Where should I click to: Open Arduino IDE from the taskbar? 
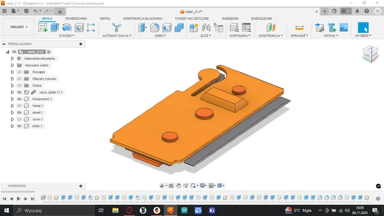click(184, 210)
